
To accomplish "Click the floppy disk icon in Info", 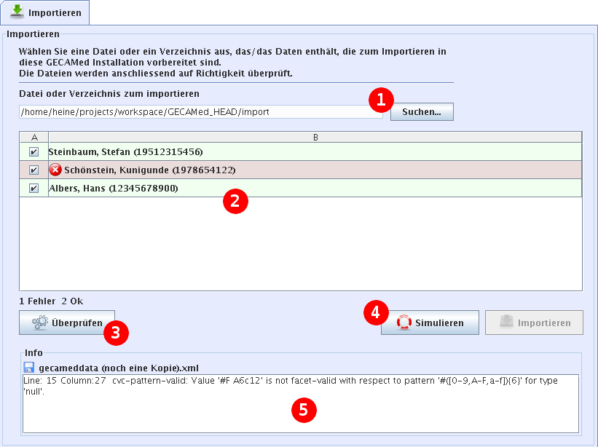I will click(29, 368).
